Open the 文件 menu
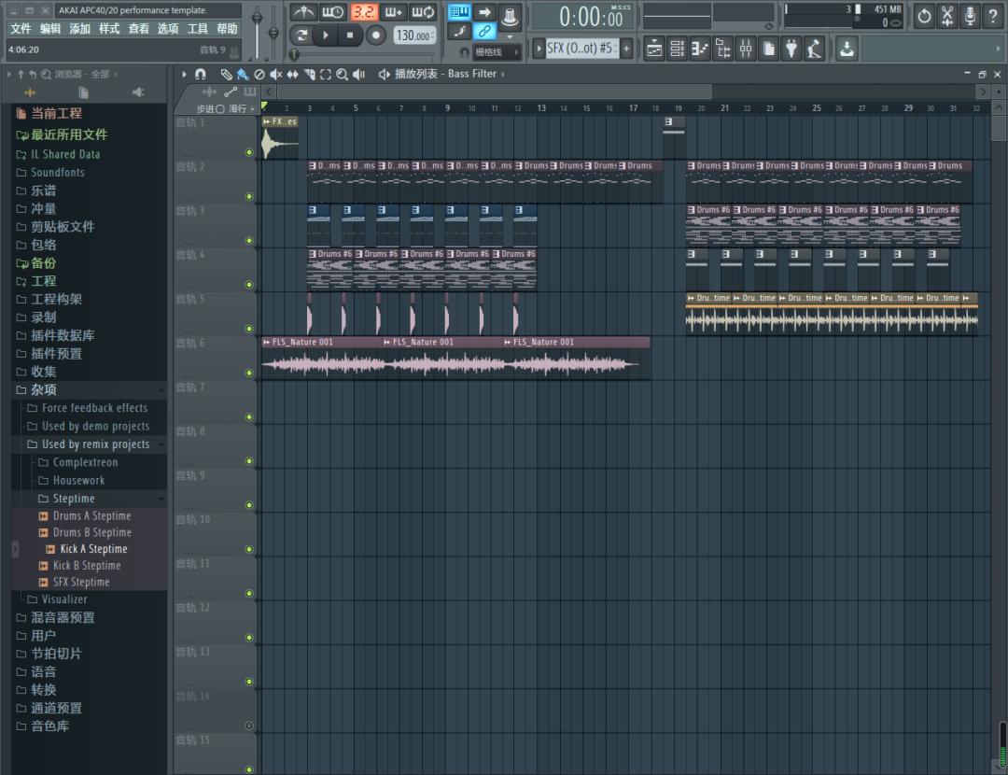The width and height of the screenshot is (1008, 775). (21, 29)
